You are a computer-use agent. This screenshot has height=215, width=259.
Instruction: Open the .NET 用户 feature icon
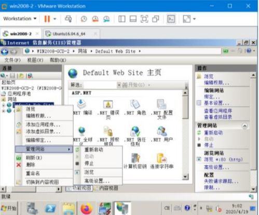(162, 134)
